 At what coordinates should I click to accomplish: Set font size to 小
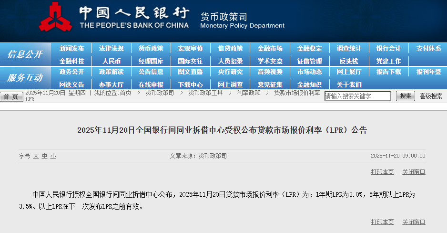pos(53,156)
